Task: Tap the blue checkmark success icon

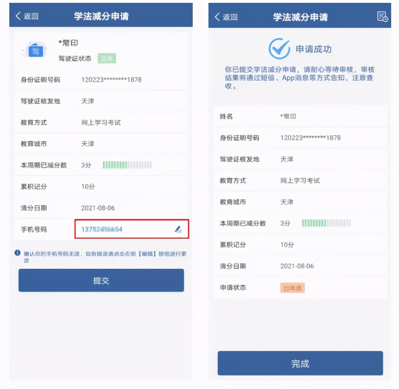Action: 279,49
